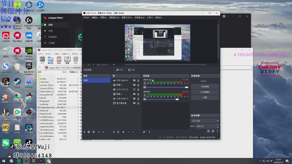Add a new transition with plus icon
Screen dimensions: 292x164
click(x=208, y=131)
